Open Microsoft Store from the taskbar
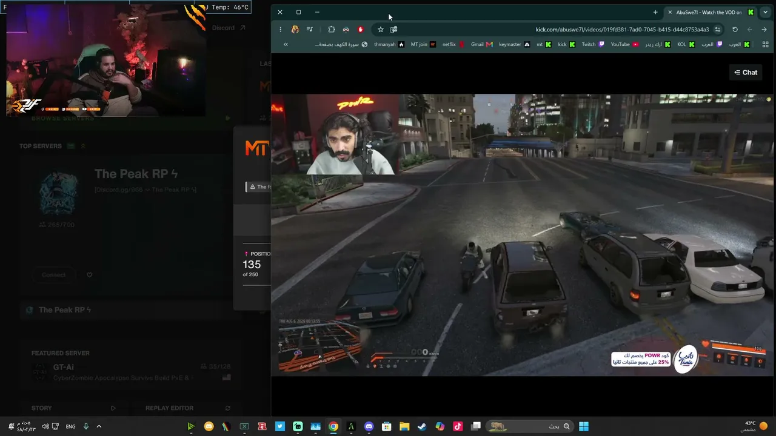Screen dimensions: 776x436 387,426
